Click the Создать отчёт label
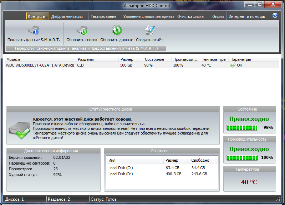The height and width of the screenshot is (205, 285). click(x=149, y=40)
